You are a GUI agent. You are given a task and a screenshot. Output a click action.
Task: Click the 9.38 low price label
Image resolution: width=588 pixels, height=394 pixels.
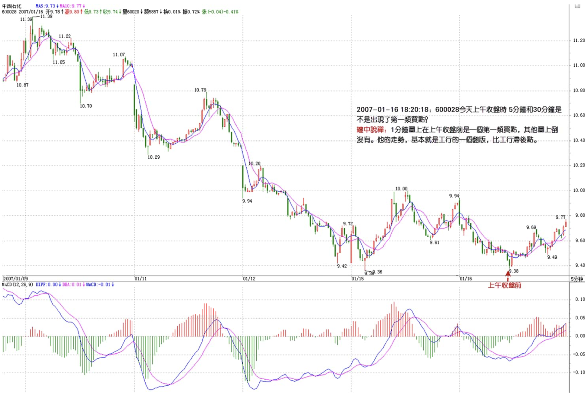click(514, 271)
